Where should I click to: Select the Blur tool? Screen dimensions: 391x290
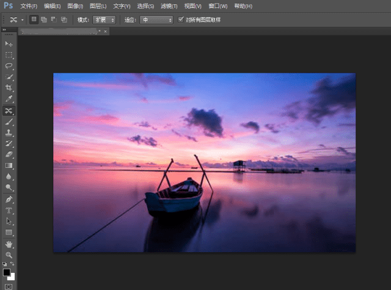[9, 176]
